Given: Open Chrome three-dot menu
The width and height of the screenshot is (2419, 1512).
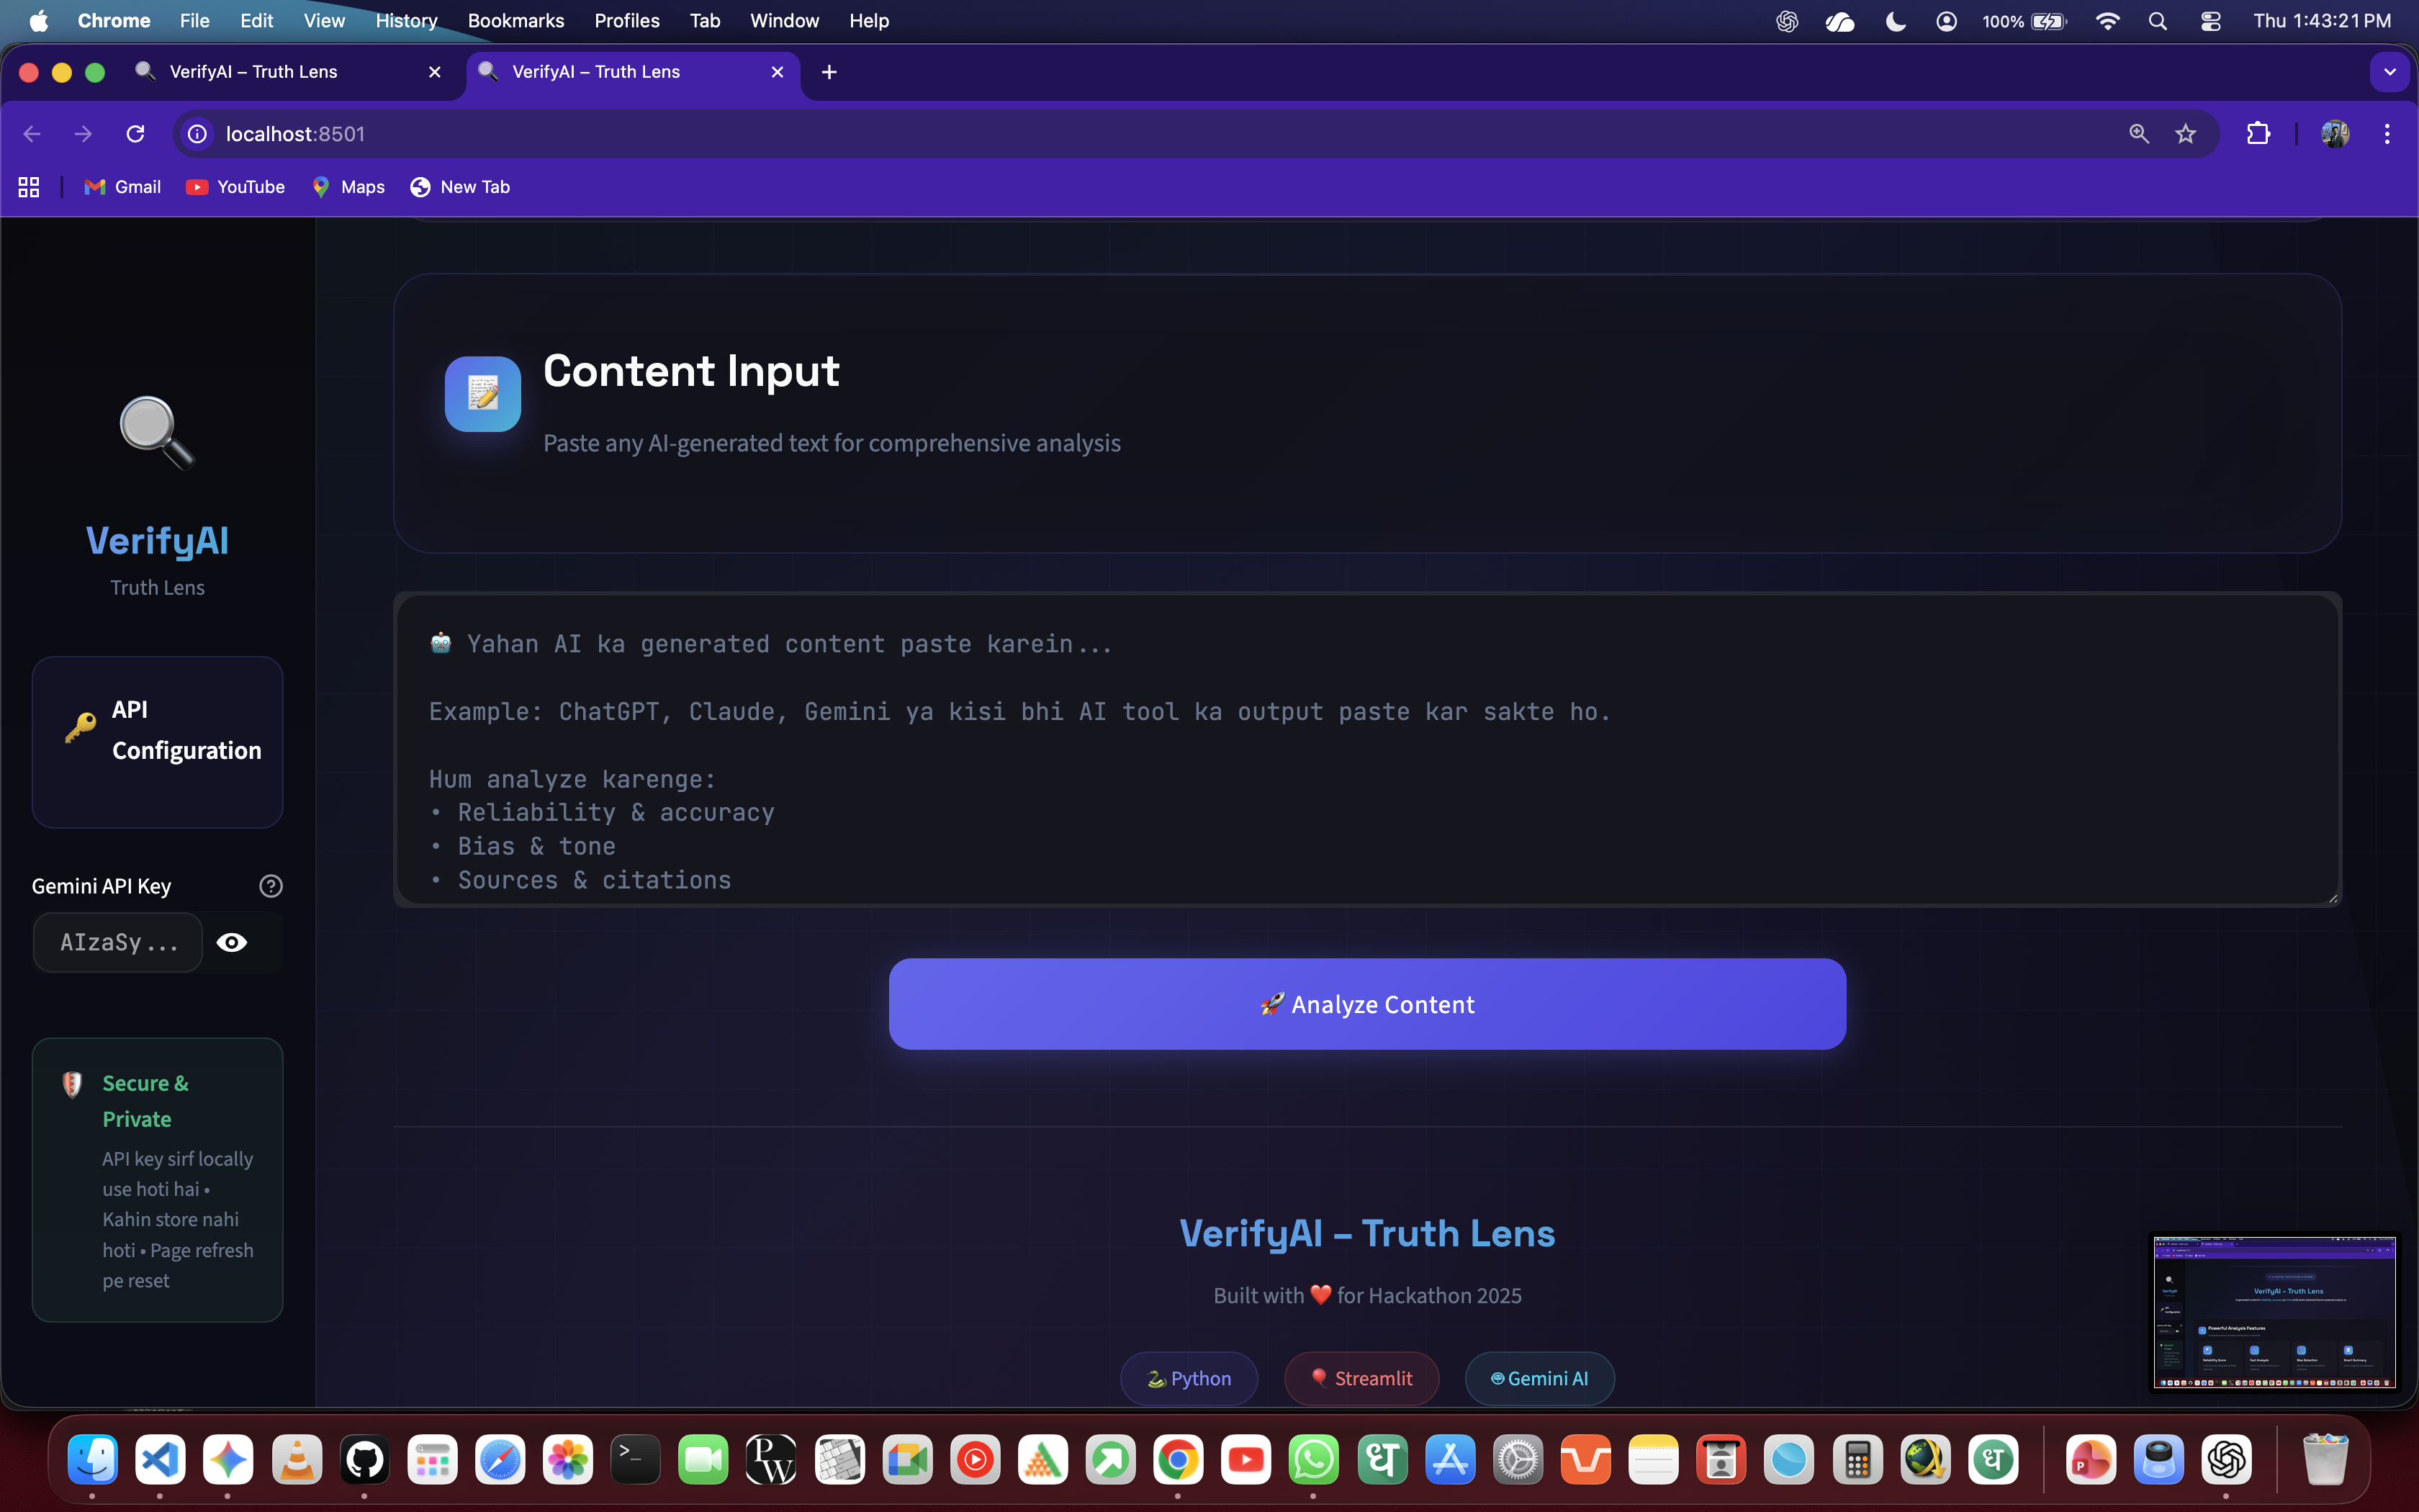Looking at the screenshot, I should tap(2387, 134).
